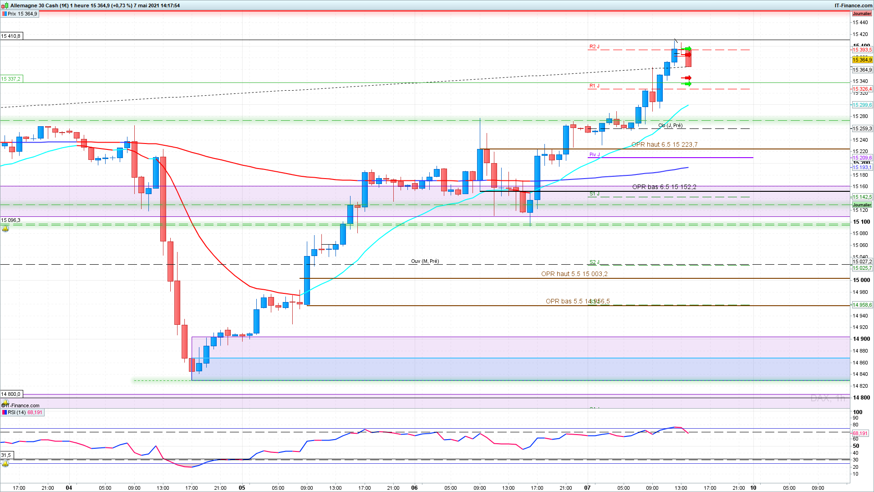This screenshot has height=492, width=874.
Task: Click the top Journalier tag on the price axis
Action: tap(862, 14)
